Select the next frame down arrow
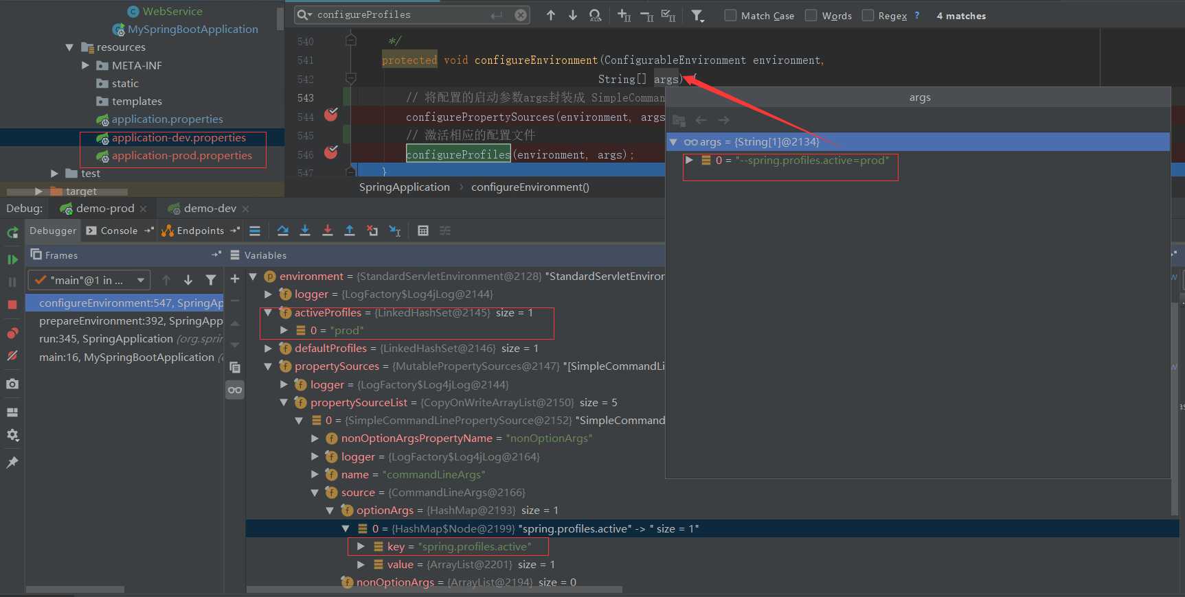 [188, 280]
